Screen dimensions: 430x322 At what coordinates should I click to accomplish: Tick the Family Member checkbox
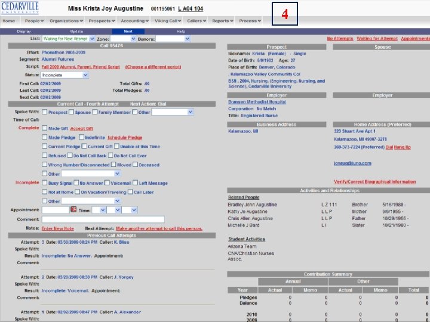click(94, 112)
